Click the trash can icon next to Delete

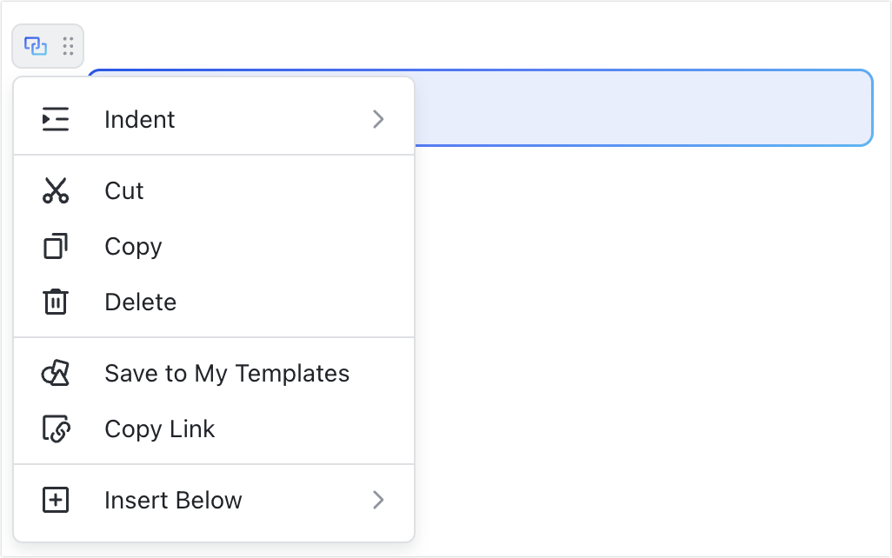tap(56, 302)
